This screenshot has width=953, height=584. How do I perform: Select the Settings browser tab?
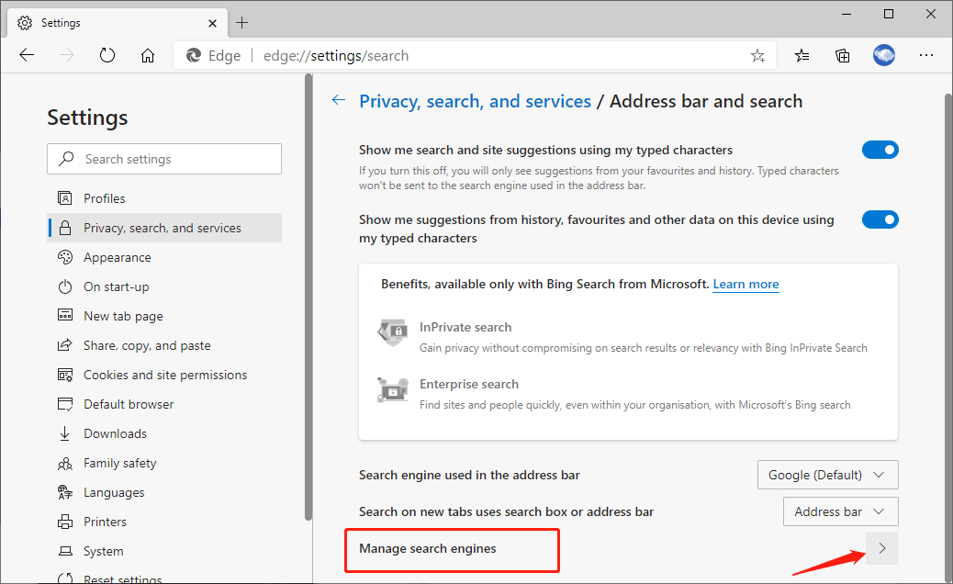point(118,23)
